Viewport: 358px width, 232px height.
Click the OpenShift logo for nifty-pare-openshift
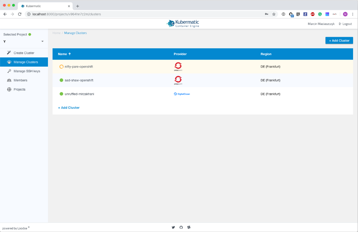(x=178, y=66)
